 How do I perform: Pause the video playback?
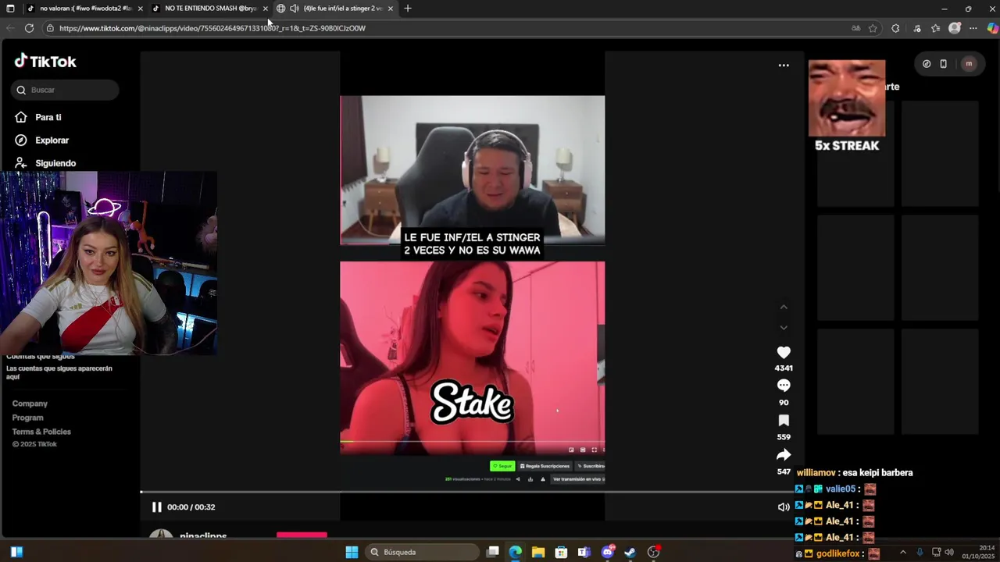pos(156,507)
